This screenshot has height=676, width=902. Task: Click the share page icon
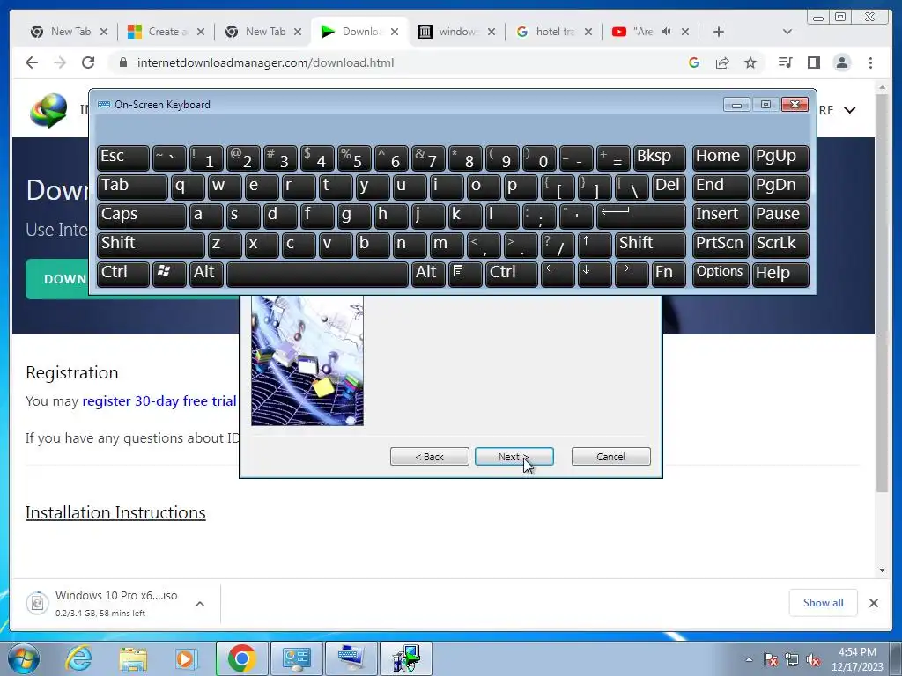(722, 62)
